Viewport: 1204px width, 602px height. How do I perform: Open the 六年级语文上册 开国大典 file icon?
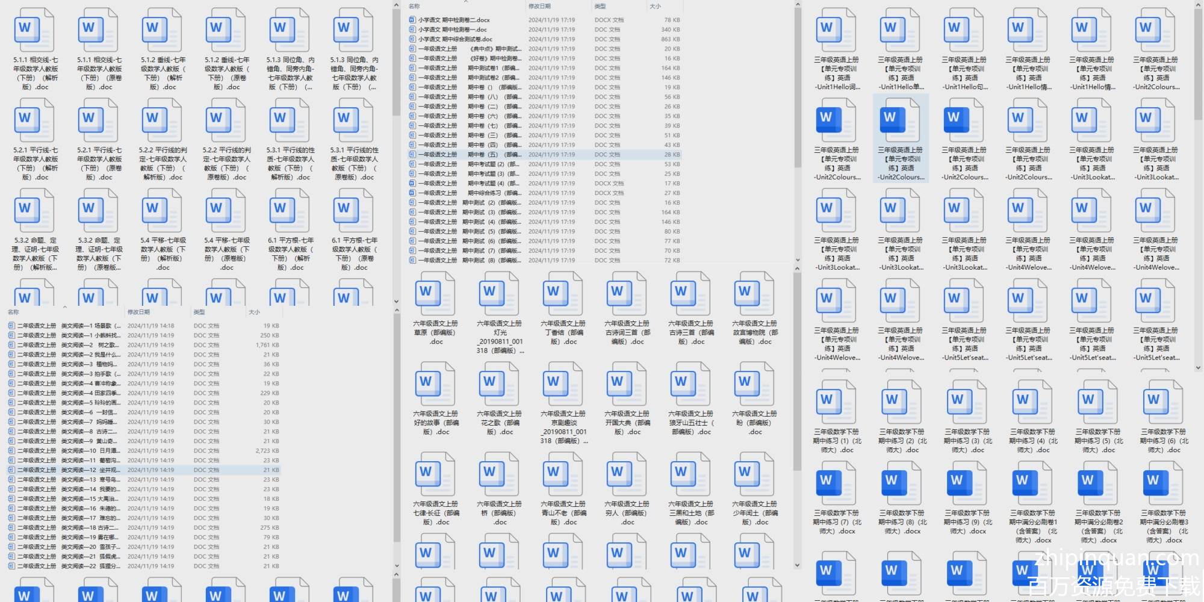(x=626, y=384)
